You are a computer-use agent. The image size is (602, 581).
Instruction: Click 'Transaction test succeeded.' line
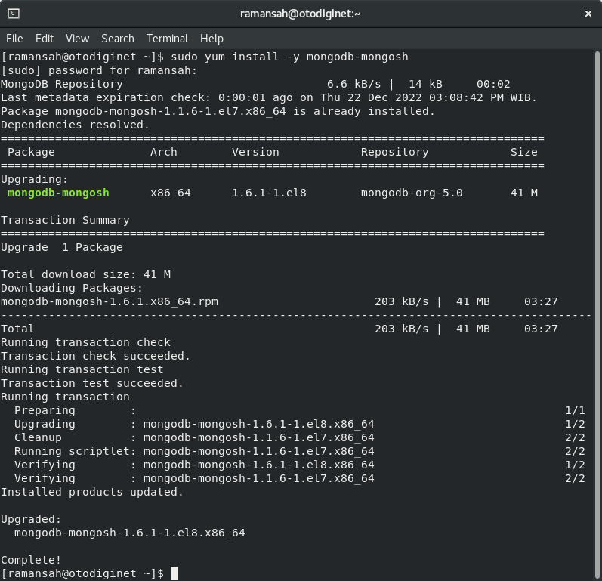coord(92,383)
